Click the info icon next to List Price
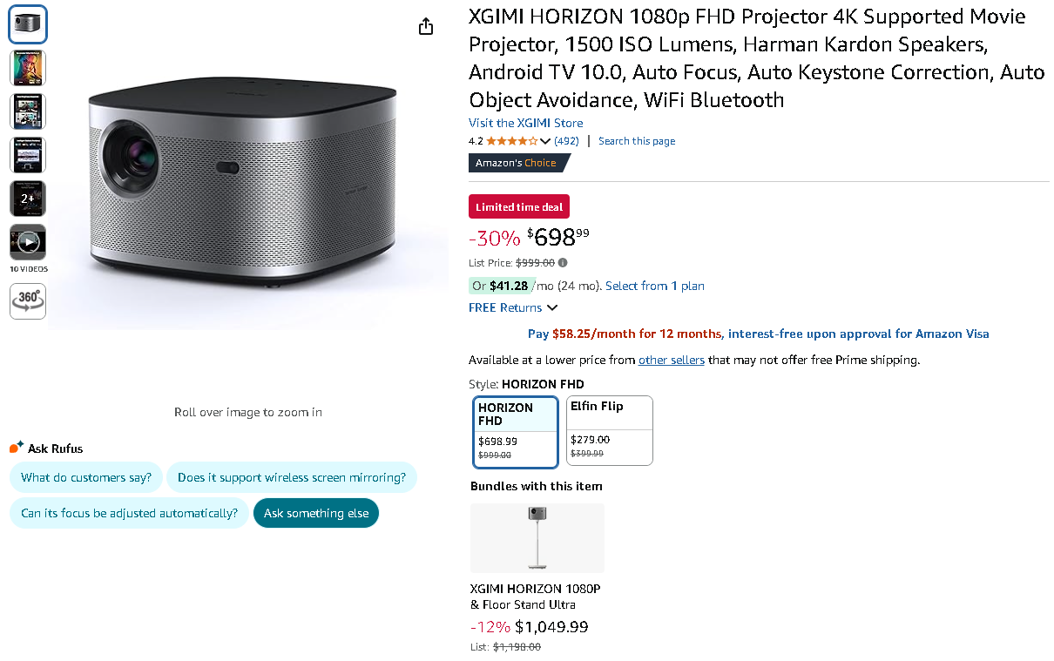This screenshot has height=661, width=1054. (562, 262)
